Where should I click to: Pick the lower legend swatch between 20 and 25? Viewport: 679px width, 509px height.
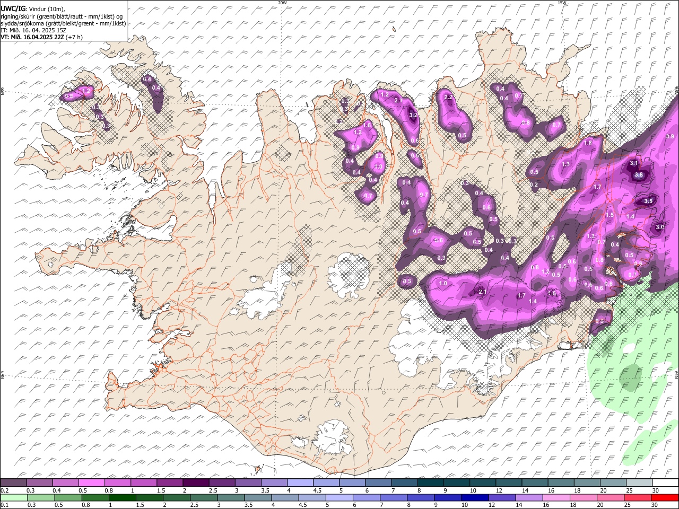click(611, 497)
